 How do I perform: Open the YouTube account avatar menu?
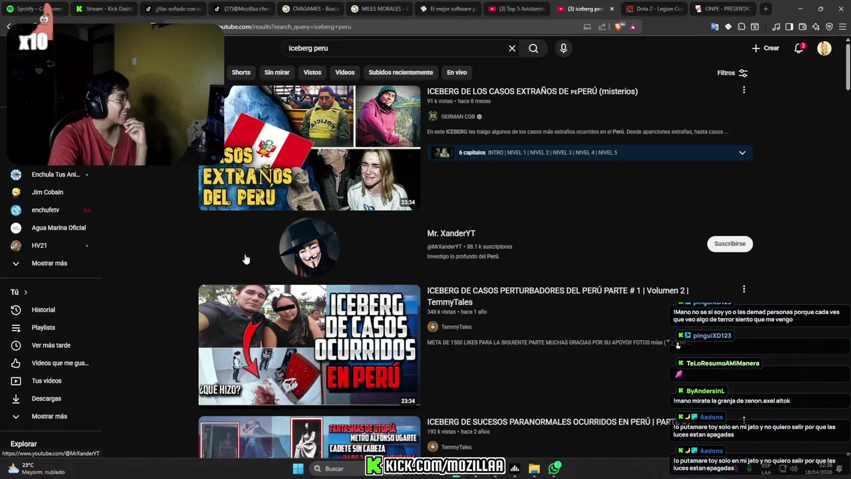(x=824, y=48)
